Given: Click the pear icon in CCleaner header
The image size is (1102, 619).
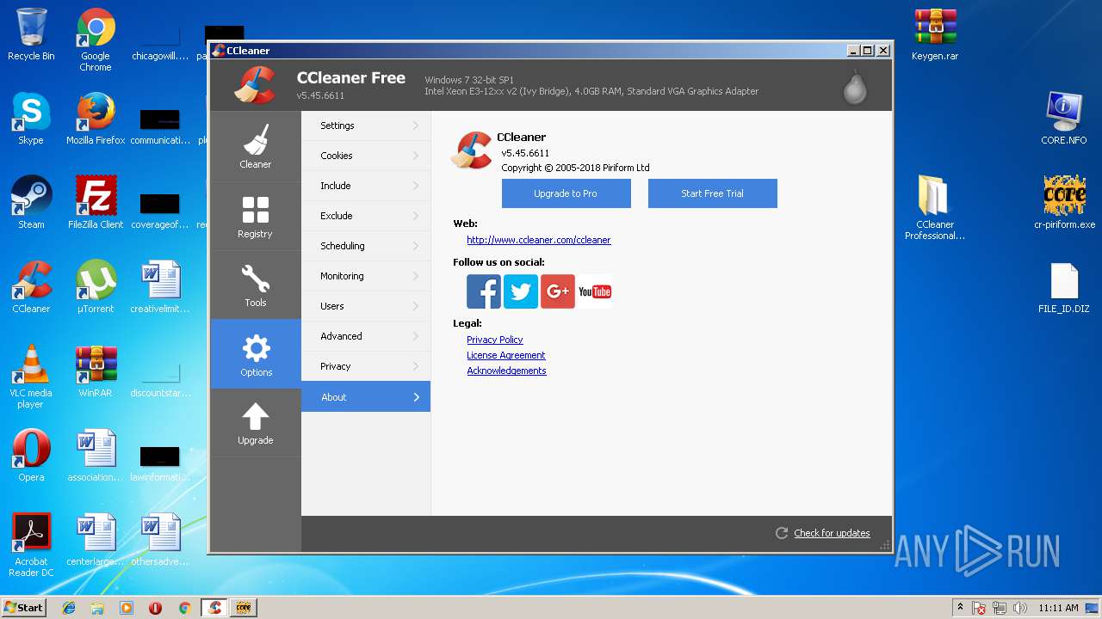Looking at the screenshot, I should (x=854, y=87).
